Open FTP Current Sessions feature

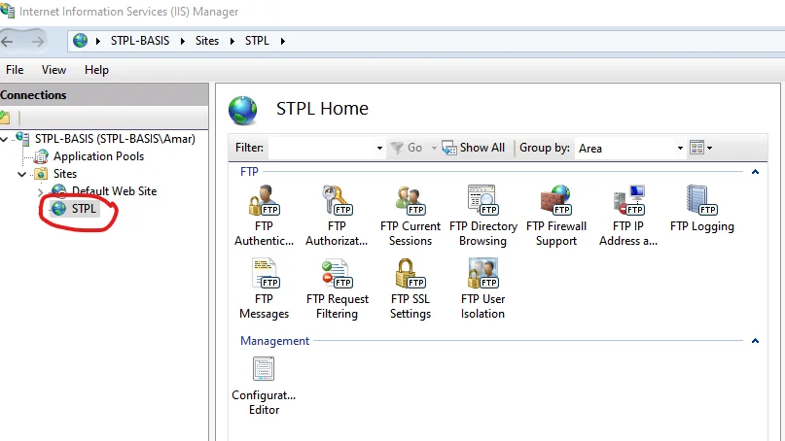tap(410, 216)
